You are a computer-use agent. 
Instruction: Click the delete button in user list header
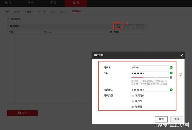139,26
